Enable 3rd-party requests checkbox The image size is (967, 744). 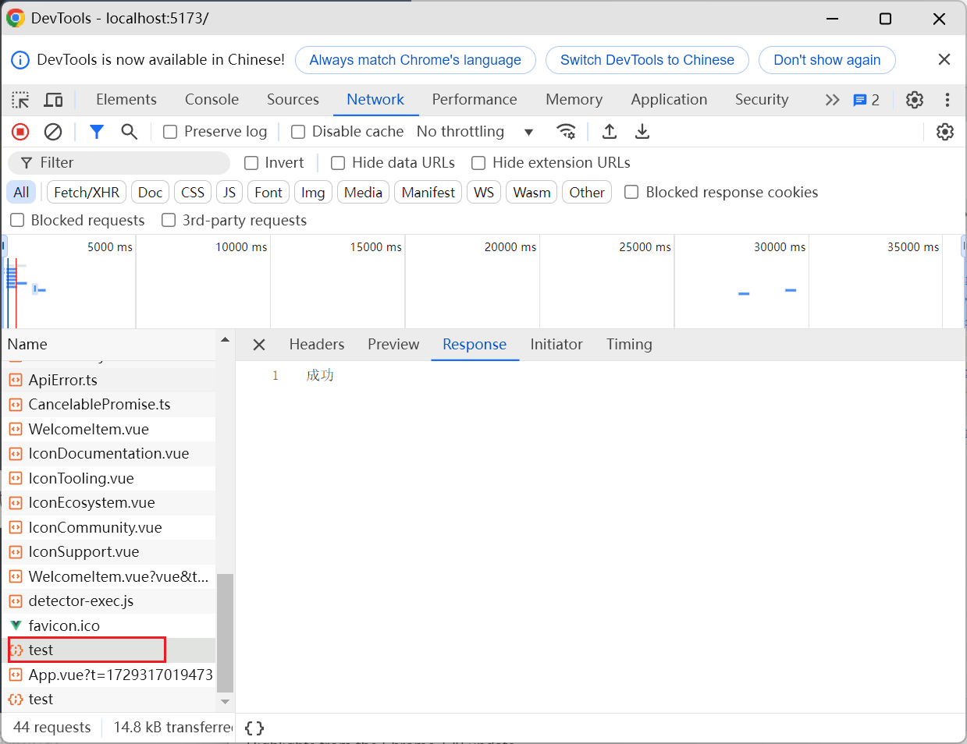tap(169, 221)
